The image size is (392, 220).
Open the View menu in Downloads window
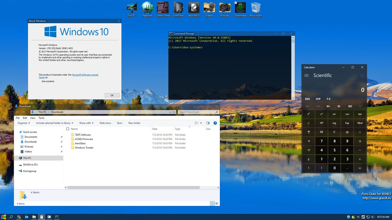(33, 118)
